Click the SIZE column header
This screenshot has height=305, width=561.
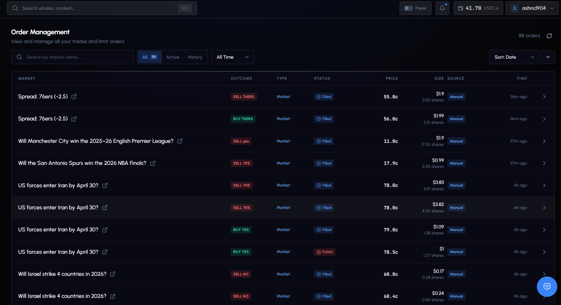click(x=439, y=78)
